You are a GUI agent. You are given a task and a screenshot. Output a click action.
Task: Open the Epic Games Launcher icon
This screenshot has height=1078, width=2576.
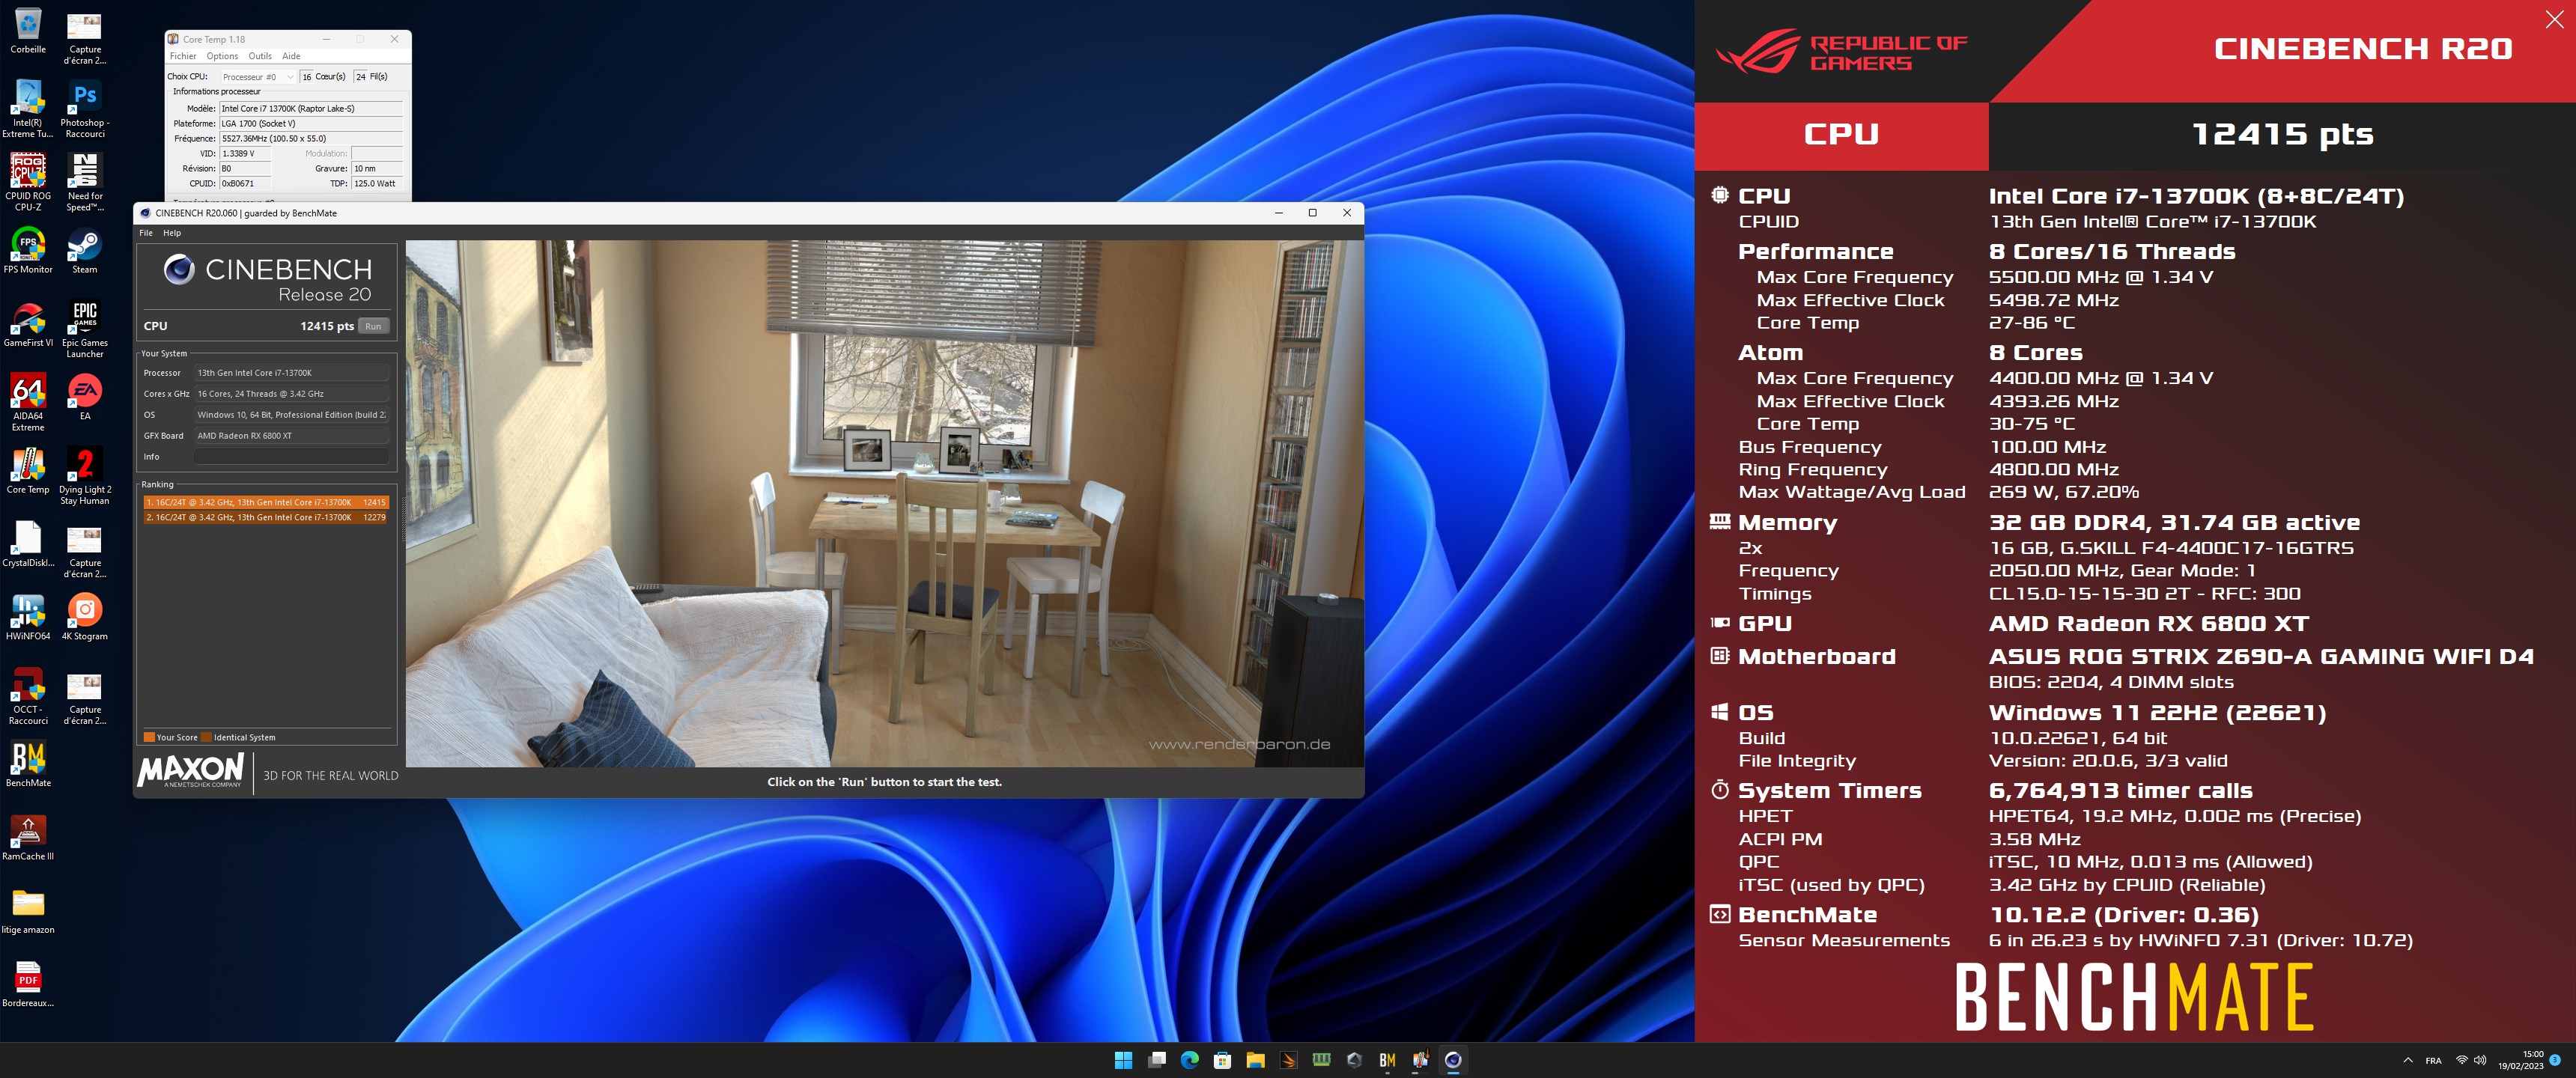pyautogui.click(x=85, y=329)
